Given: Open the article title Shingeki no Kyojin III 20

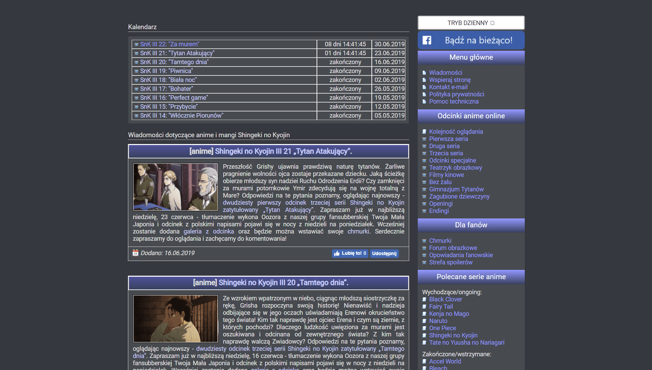Looking at the screenshot, I should (x=283, y=283).
